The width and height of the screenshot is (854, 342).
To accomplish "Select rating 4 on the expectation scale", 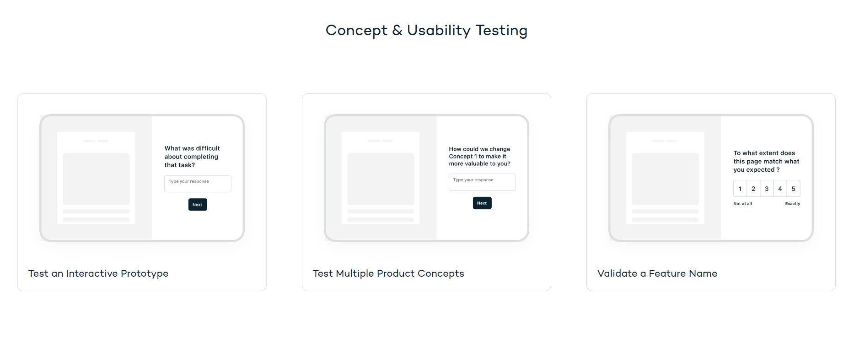I will [780, 189].
